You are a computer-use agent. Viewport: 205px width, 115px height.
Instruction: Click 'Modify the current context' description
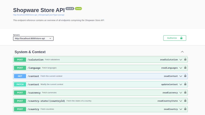click(52, 84)
